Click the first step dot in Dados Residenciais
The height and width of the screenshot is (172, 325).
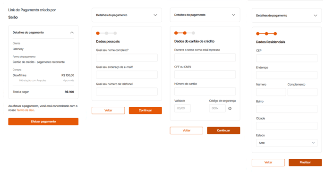tap(258, 34)
